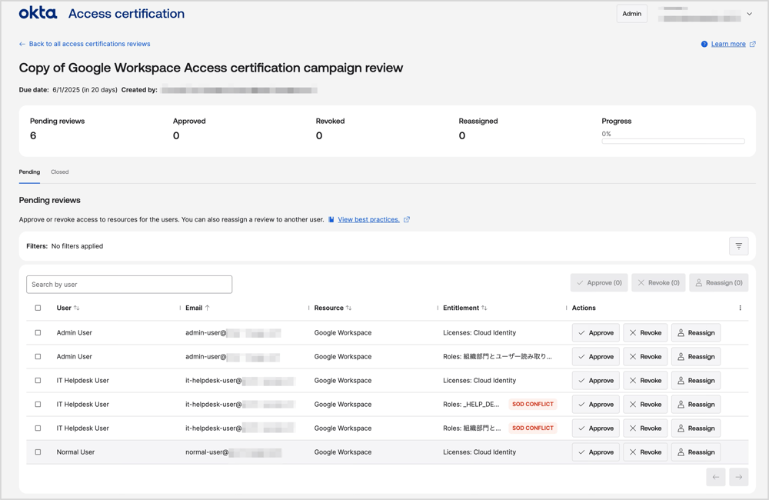Sort by Entitlement column arrows

(484, 308)
